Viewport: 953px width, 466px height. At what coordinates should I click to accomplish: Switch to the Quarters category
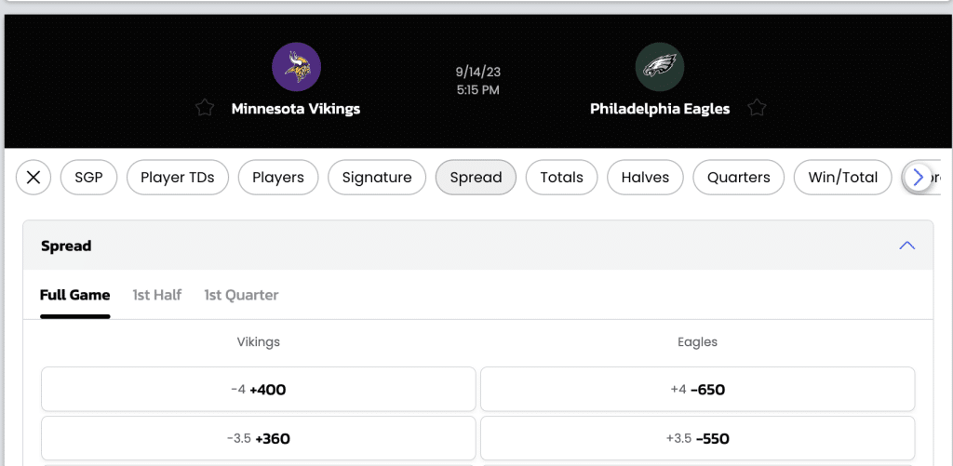(738, 178)
